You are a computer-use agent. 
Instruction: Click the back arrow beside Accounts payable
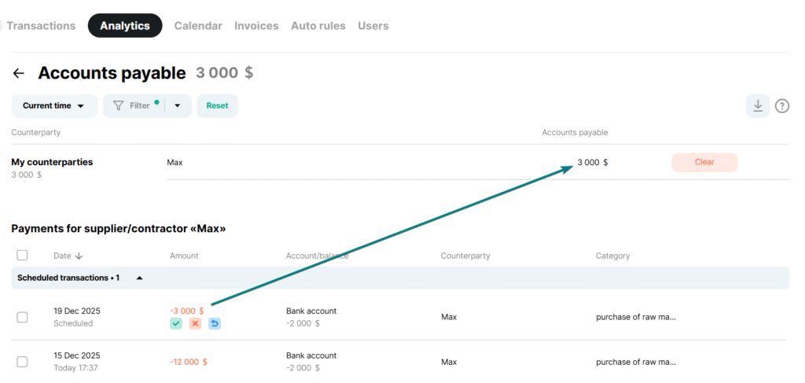(x=19, y=73)
